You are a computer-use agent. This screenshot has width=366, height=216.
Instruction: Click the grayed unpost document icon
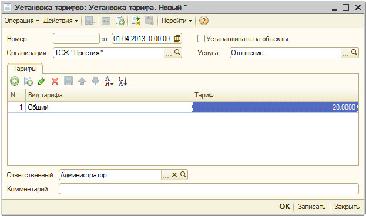pos(149,21)
